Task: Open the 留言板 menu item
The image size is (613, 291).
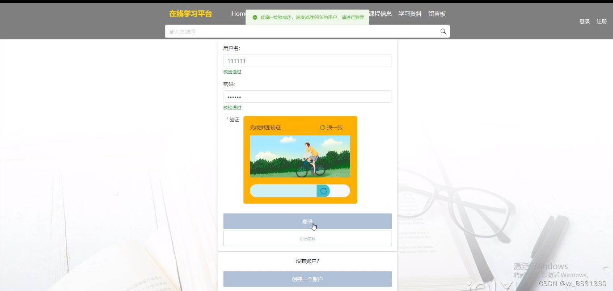Action: 437,14
